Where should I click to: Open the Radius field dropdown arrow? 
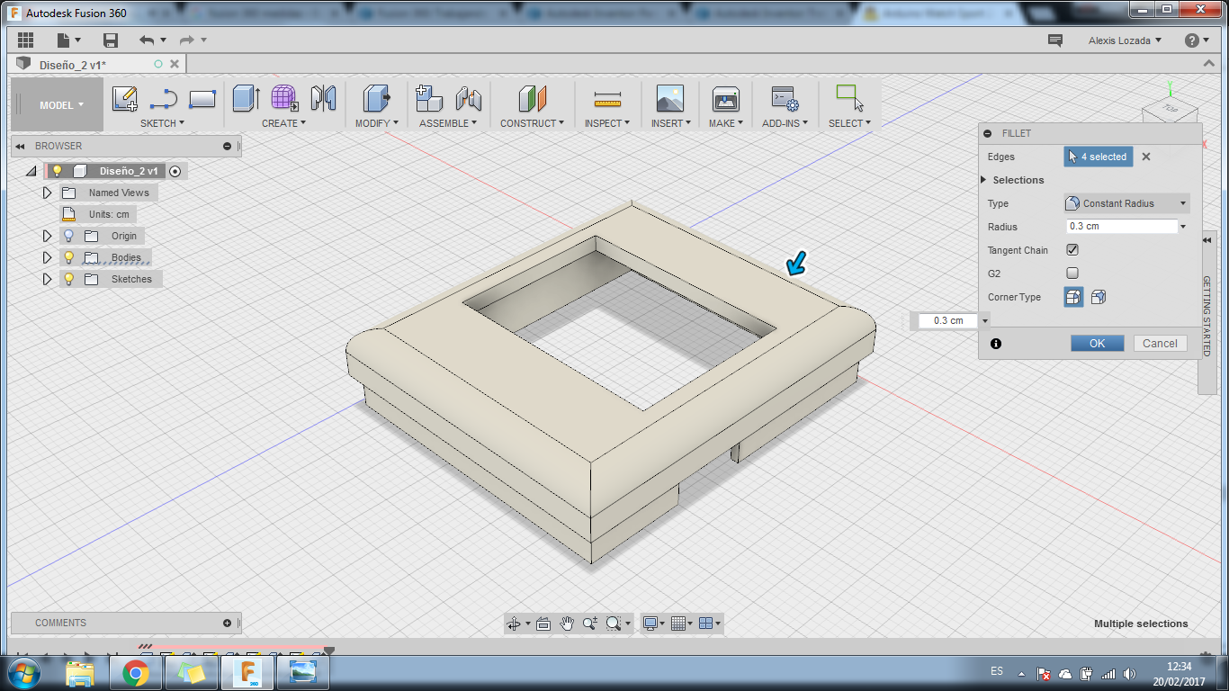1183,227
